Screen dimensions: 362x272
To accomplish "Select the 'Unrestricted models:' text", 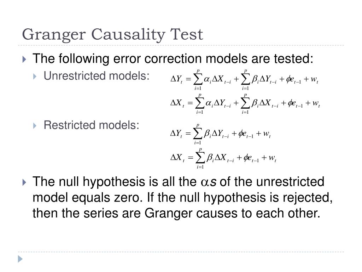I will click(97, 76).
